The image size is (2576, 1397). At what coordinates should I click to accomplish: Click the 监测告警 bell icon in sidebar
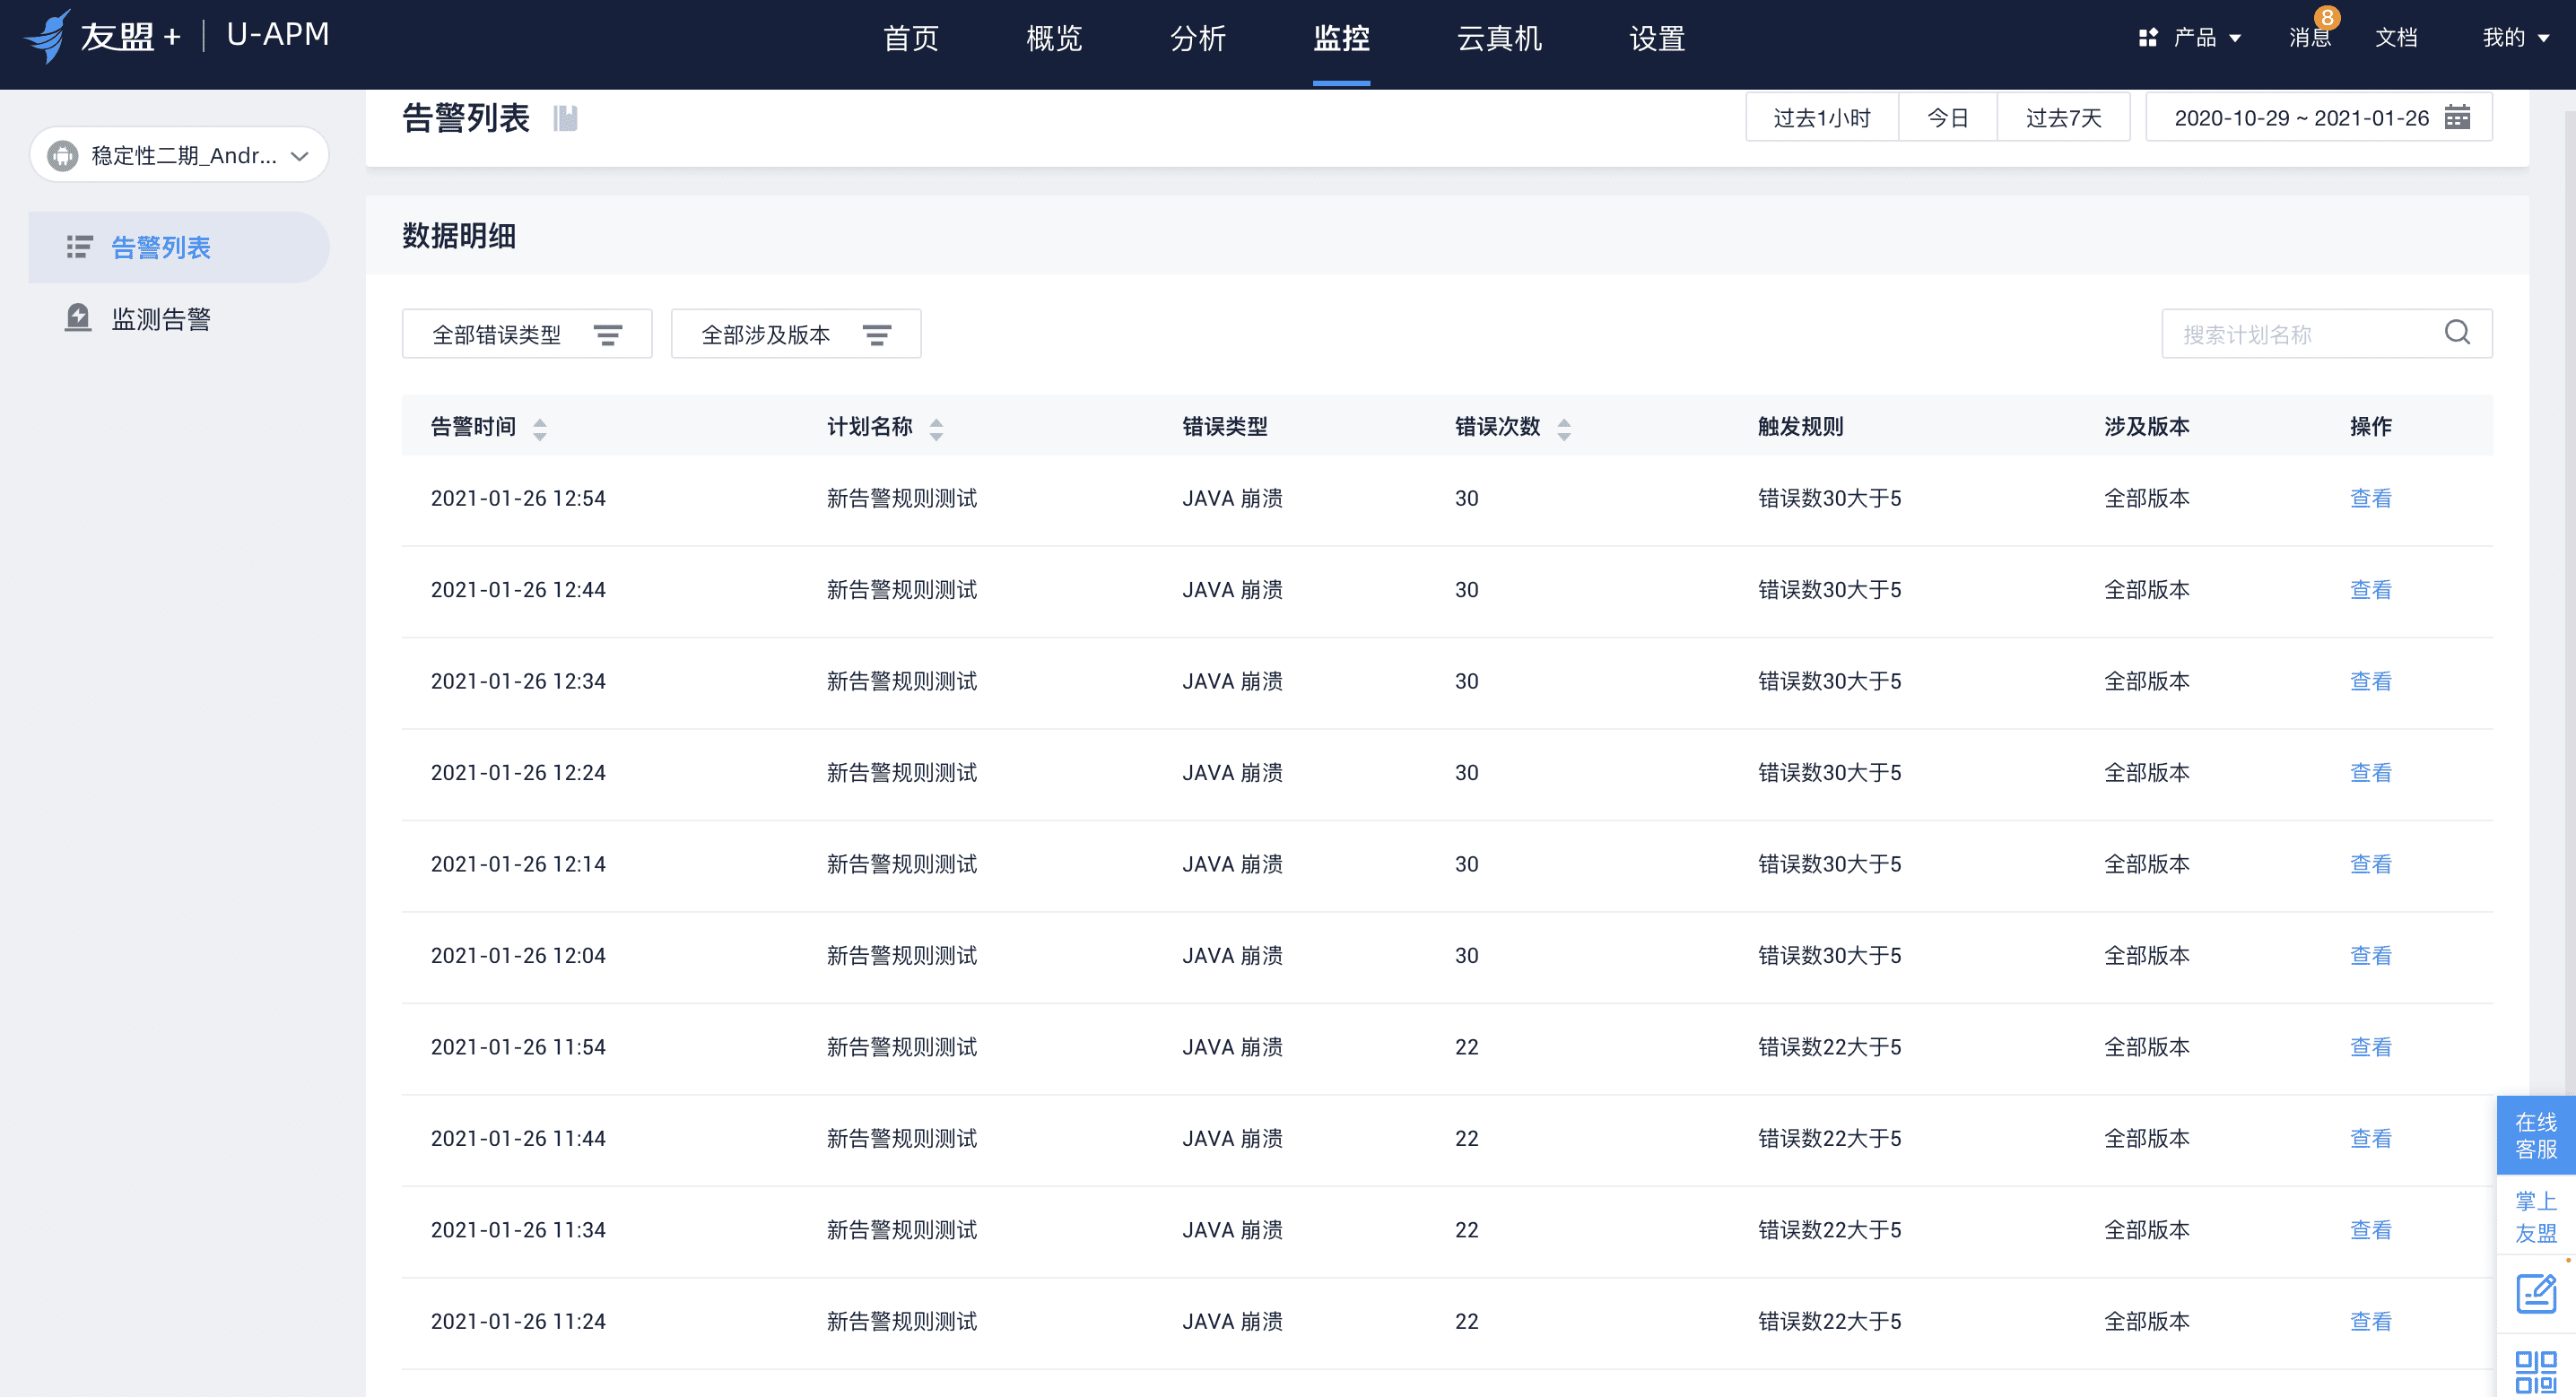[78, 318]
